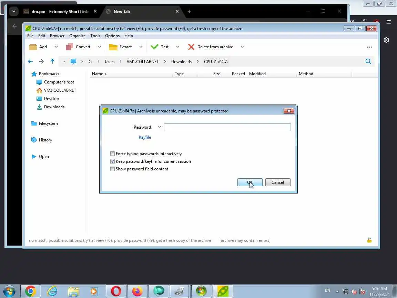This screenshot has width=397, height=298.
Task: Select Computer's root in sidebar
Action: point(59,82)
